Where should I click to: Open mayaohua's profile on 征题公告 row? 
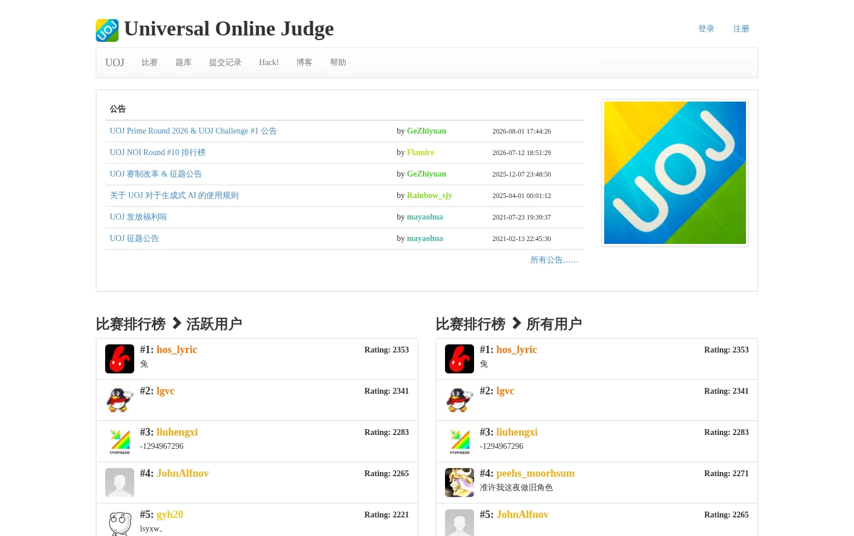click(425, 238)
